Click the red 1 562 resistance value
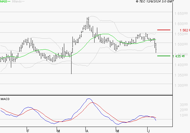The width and height of the screenshot is (190, 133). pos(185,30)
